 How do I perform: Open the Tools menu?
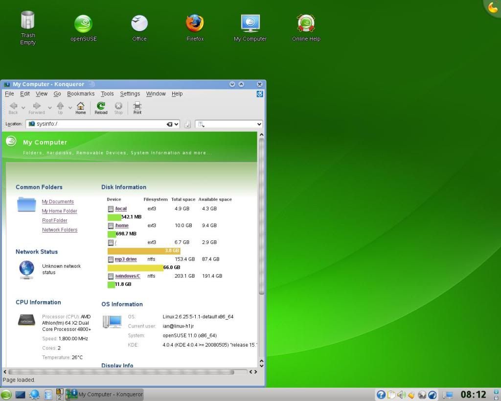click(x=107, y=94)
